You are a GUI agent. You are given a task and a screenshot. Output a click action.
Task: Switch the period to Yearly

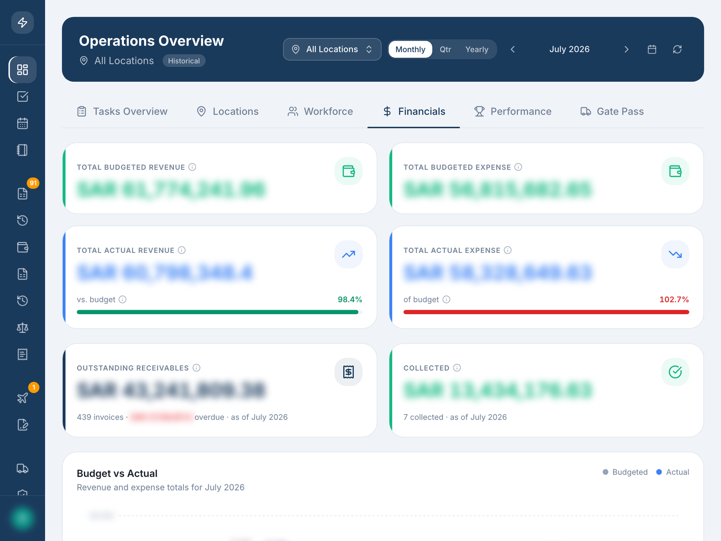(x=477, y=49)
